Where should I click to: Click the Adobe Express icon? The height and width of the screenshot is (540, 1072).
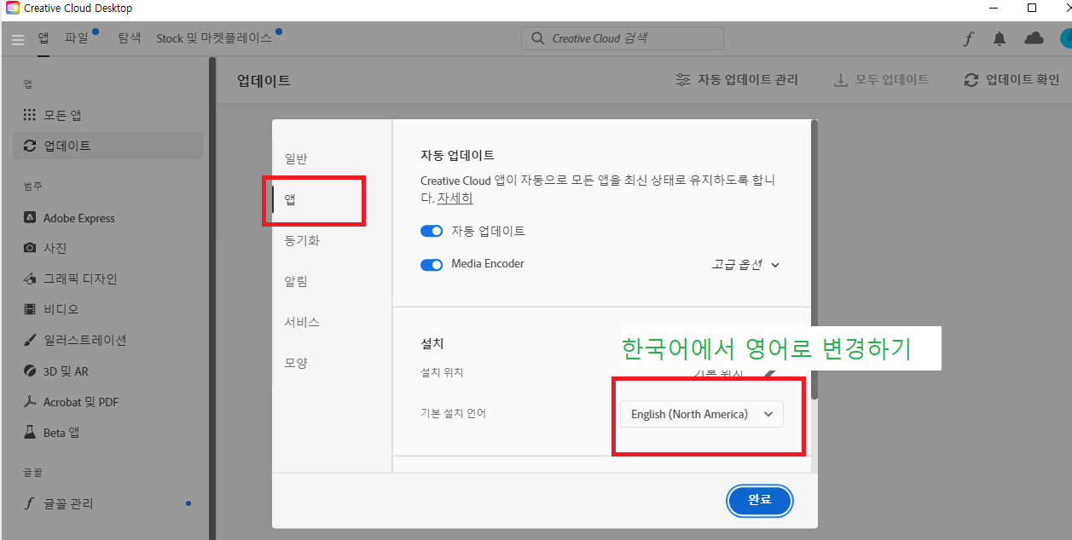tap(30, 218)
